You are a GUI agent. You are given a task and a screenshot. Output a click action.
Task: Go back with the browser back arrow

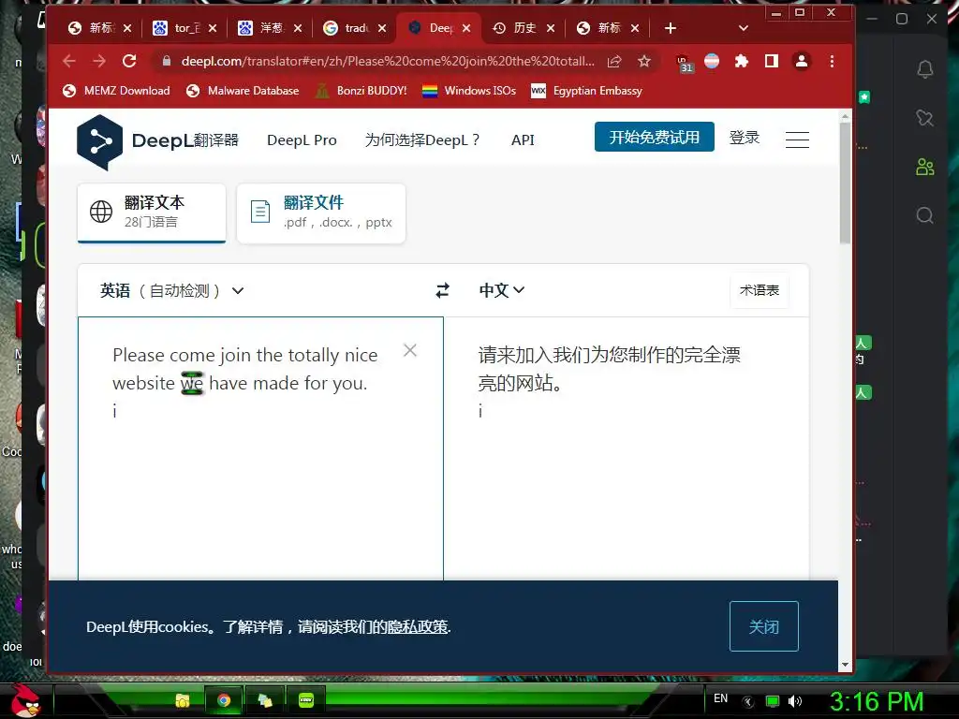[x=69, y=61]
